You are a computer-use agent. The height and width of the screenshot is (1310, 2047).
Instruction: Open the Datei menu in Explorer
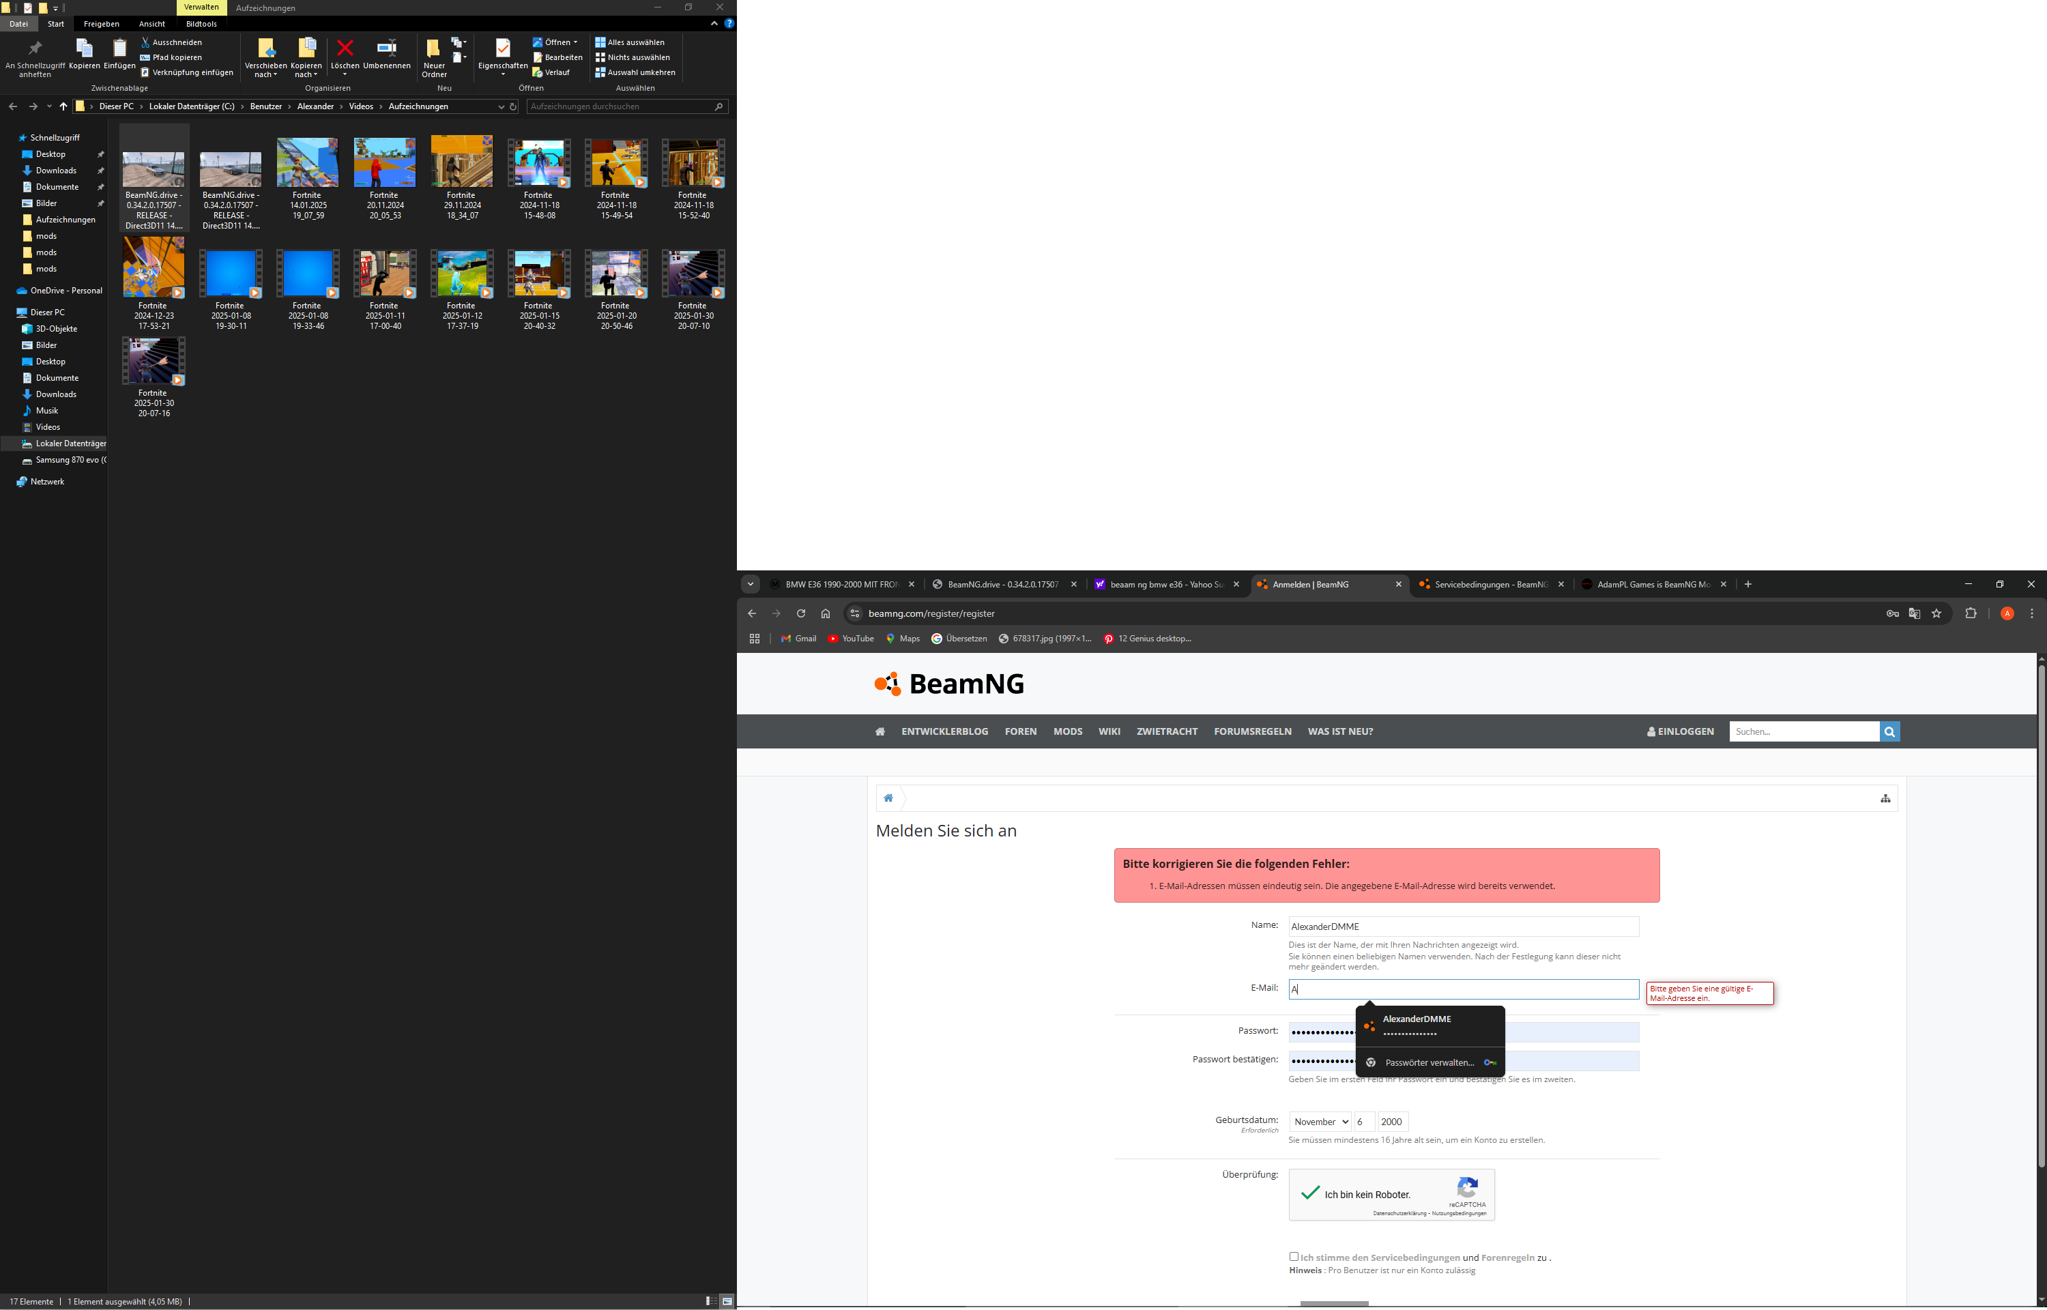18,24
